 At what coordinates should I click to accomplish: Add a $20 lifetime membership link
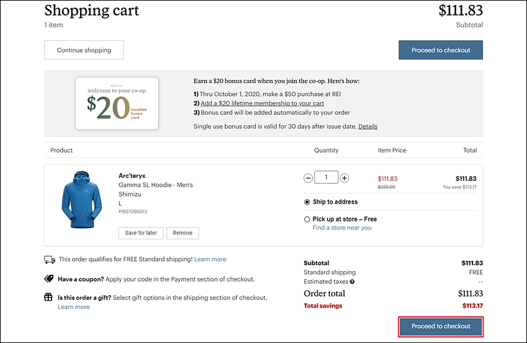click(x=262, y=103)
